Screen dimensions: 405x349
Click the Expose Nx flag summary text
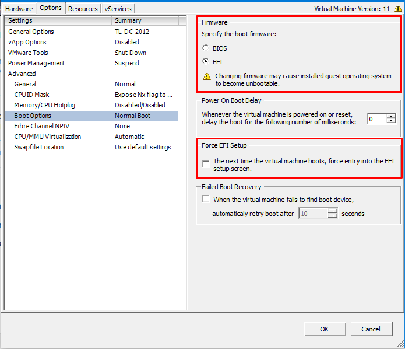(143, 95)
